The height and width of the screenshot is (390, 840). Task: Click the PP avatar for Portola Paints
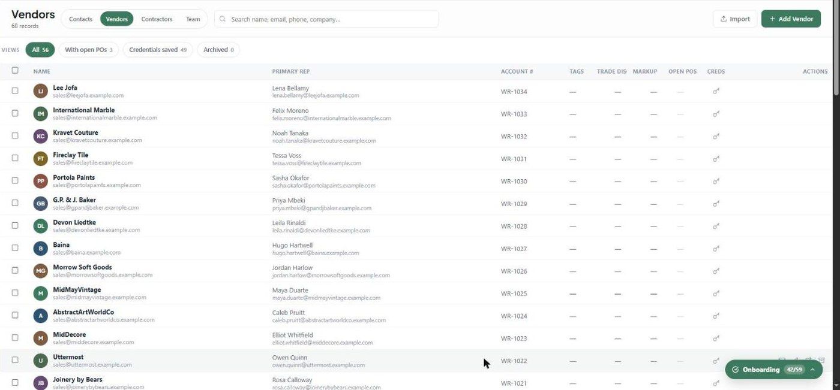(x=40, y=181)
